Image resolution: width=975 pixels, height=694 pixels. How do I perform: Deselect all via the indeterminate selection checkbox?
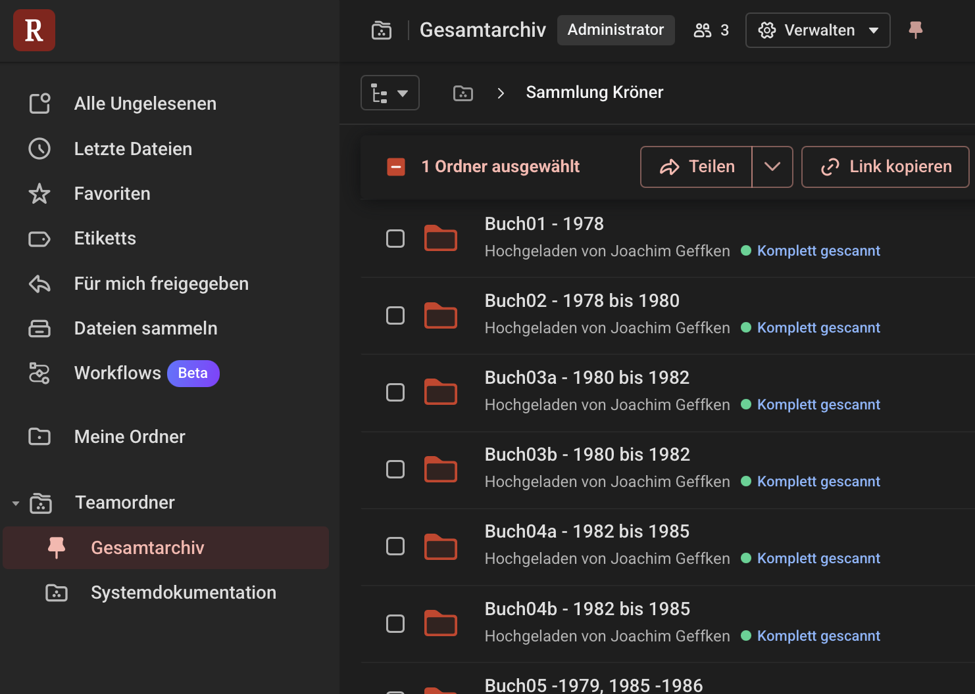coord(395,167)
